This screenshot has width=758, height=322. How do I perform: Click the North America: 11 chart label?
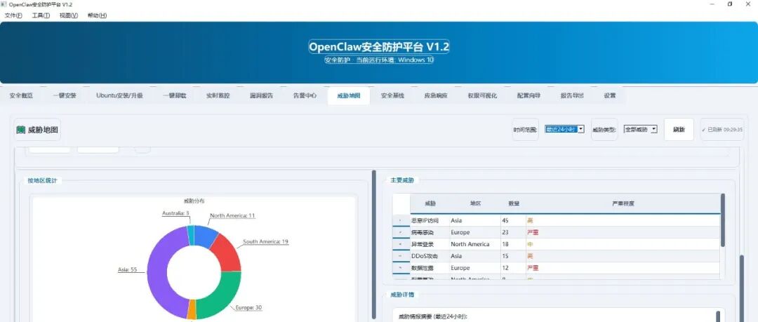pyautogui.click(x=232, y=215)
